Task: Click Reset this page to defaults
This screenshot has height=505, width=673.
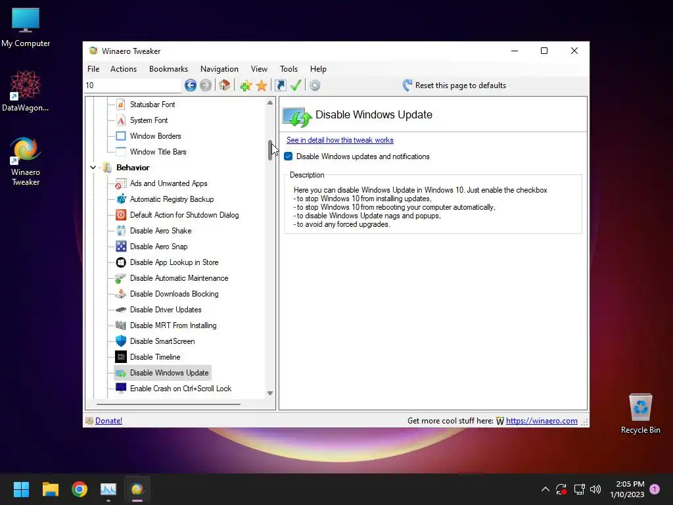Action: (x=455, y=85)
